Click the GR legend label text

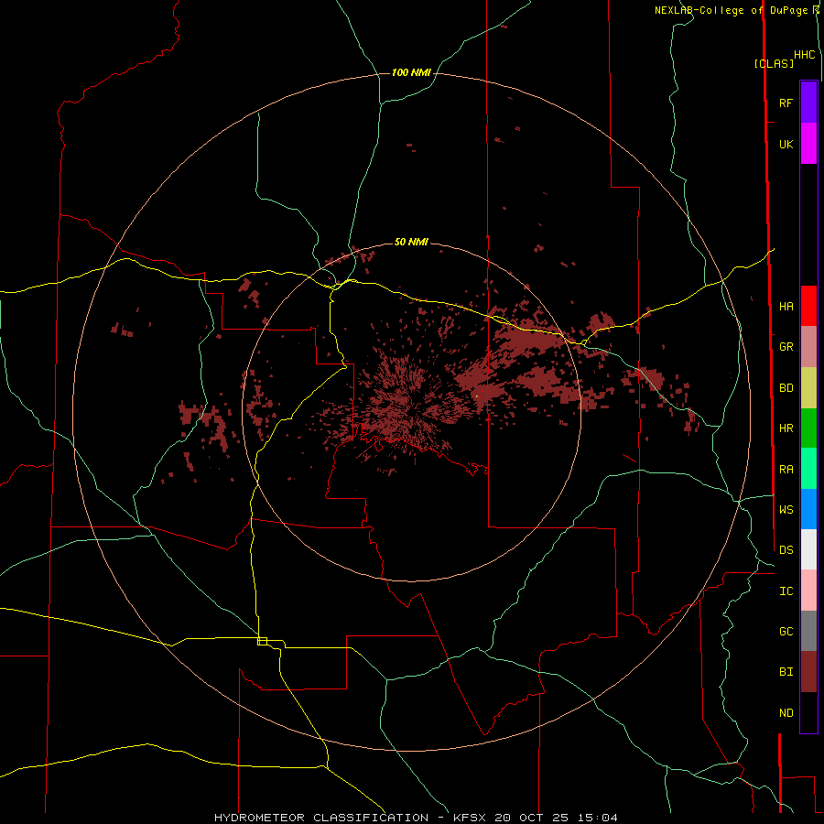click(786, 347)
